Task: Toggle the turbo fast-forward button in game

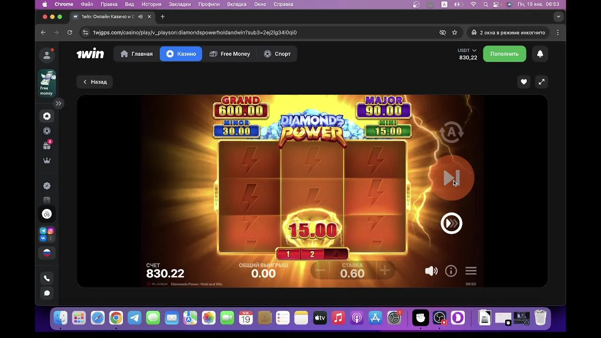Action: coord(451,223)
